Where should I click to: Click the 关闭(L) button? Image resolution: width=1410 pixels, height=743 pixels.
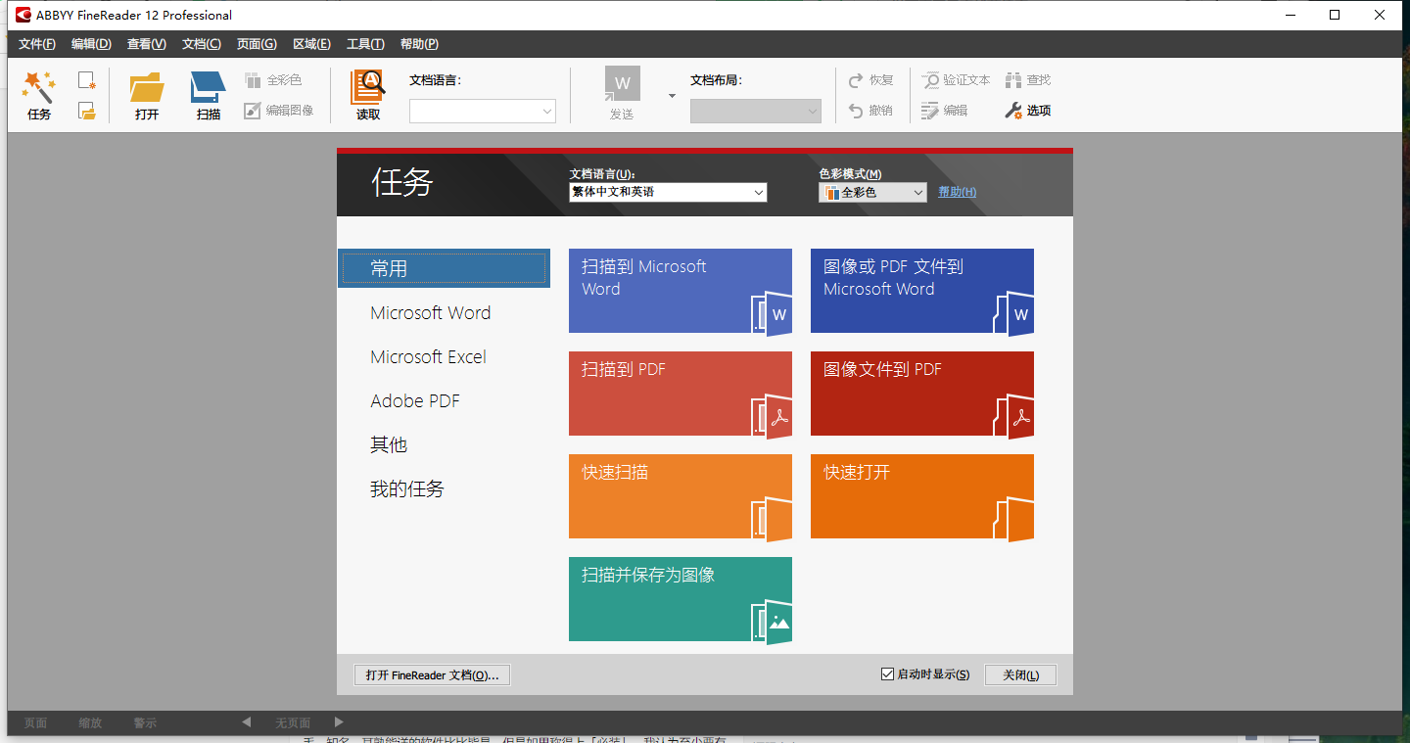1020,675
